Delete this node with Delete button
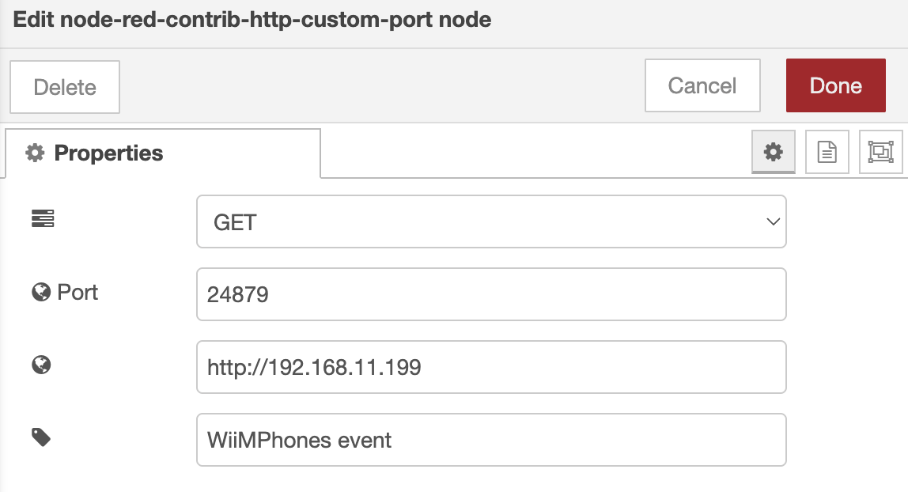This screenshot has width=908, height=492. (65, 87)
